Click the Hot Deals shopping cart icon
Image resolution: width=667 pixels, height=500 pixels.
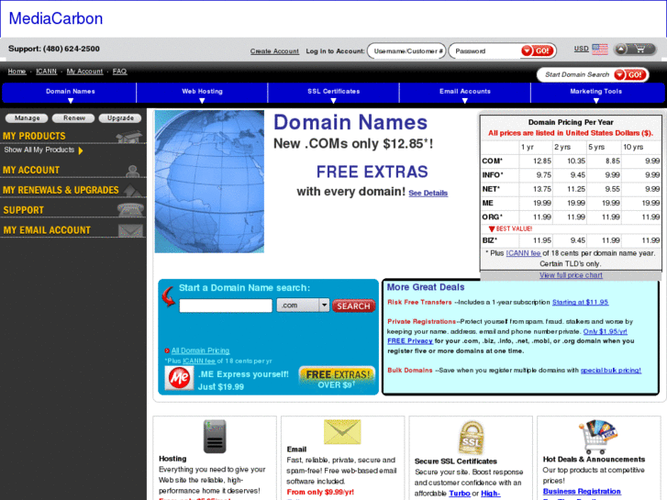[x=597, y=437]
